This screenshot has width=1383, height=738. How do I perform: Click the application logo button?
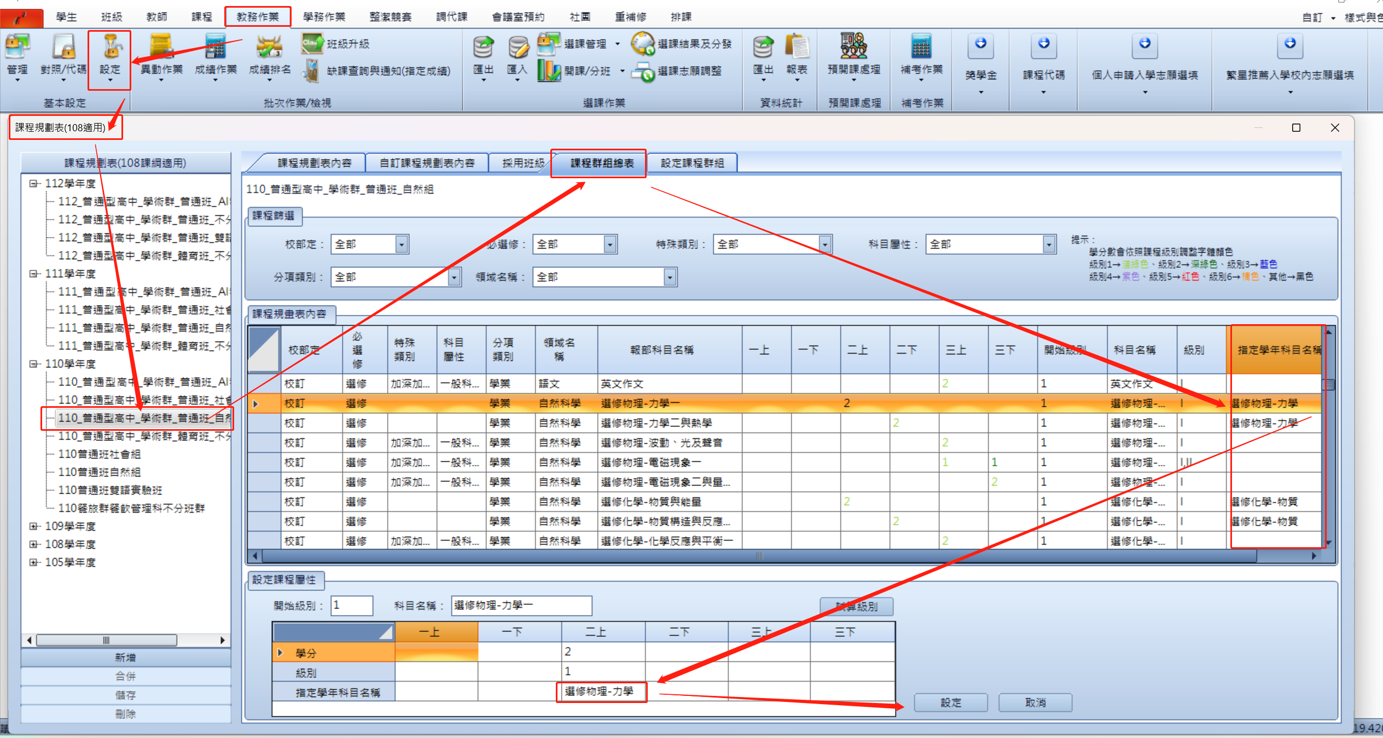click(x=21, y=18)
